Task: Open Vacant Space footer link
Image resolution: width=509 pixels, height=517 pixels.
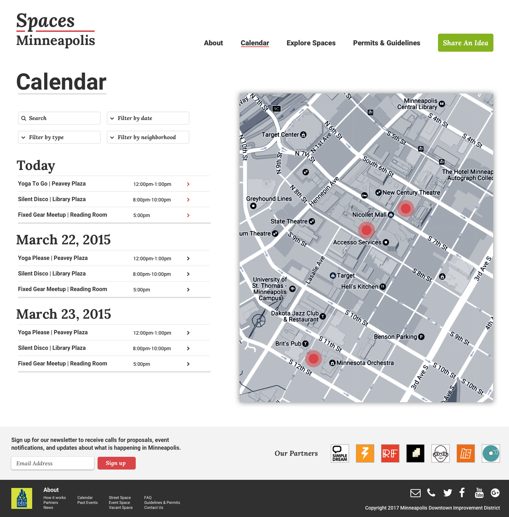Action: click(121, 507)
